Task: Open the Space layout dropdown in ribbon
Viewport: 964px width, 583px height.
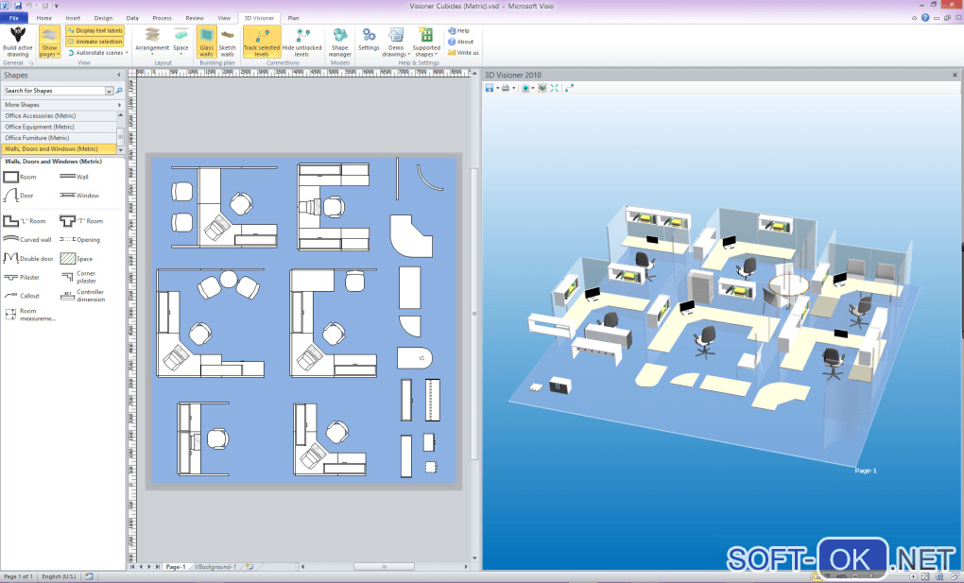Action: click(181, 42)
